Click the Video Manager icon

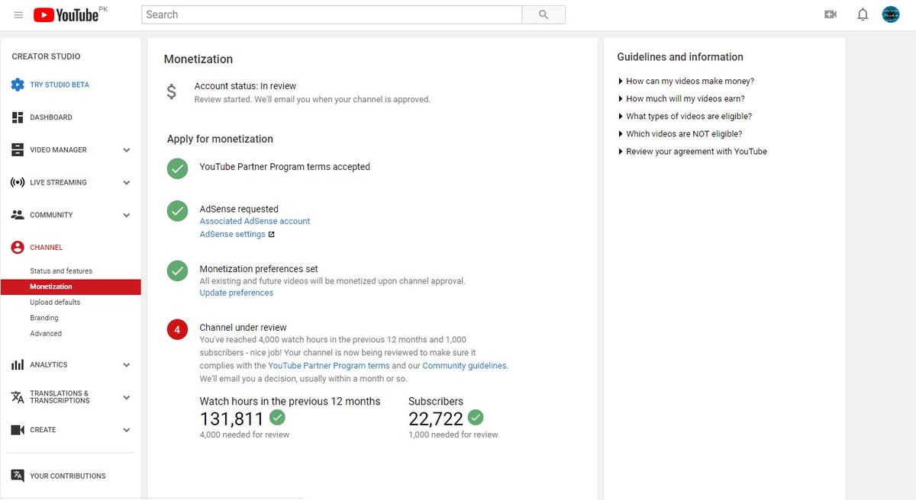coord(18,150)
